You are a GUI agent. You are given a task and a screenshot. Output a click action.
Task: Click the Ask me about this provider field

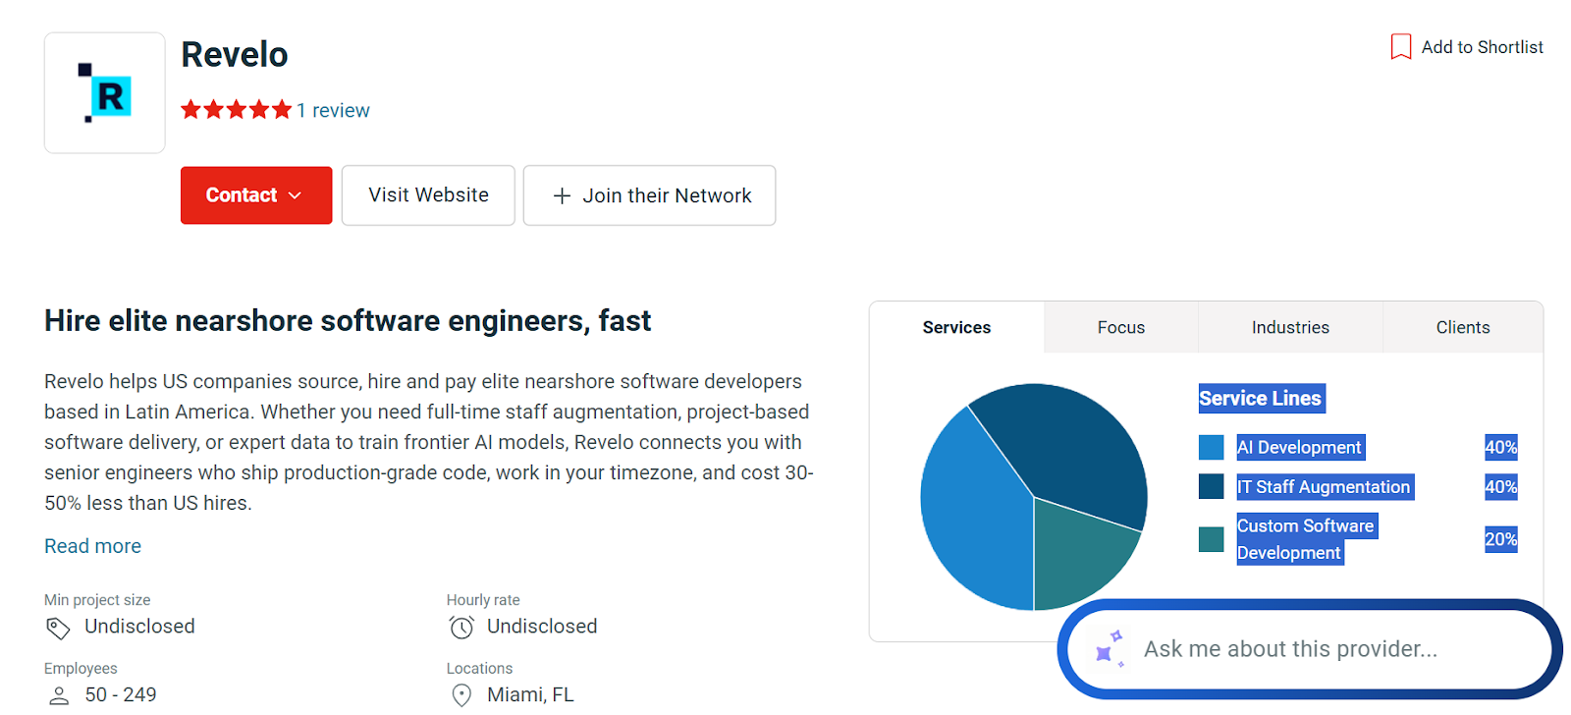(x=1310, y=649)
